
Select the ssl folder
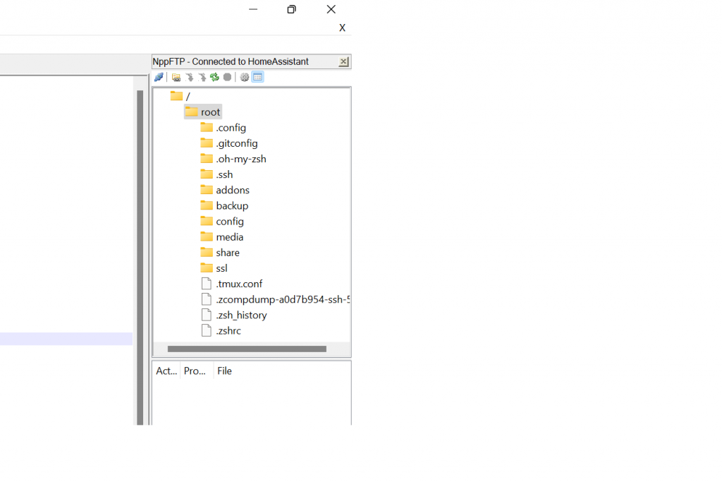click(x=214, y=269)
